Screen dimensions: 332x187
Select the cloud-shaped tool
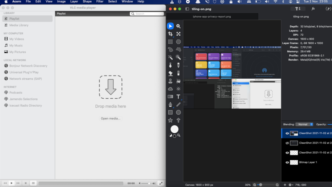click(170, 89)
